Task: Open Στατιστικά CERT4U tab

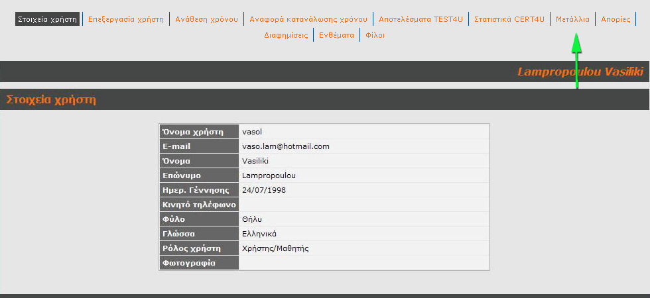Action: click(509, 19)
